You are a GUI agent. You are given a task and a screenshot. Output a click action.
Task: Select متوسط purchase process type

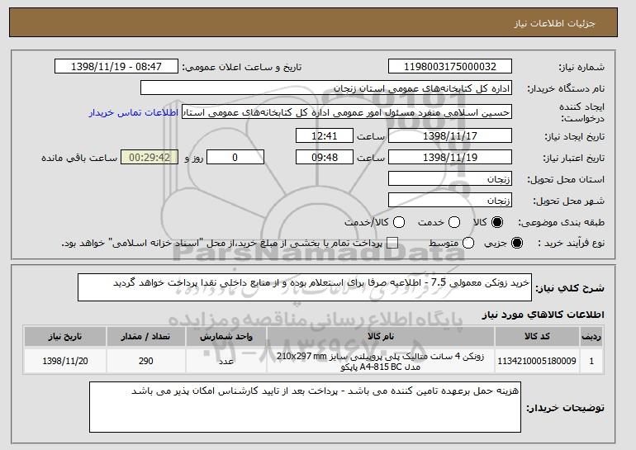[x=468, y=244]
